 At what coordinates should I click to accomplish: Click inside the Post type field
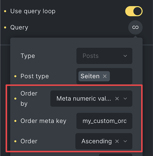[x=121, y=76]
